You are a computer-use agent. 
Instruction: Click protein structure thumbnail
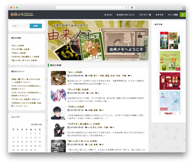click(58, 95)
